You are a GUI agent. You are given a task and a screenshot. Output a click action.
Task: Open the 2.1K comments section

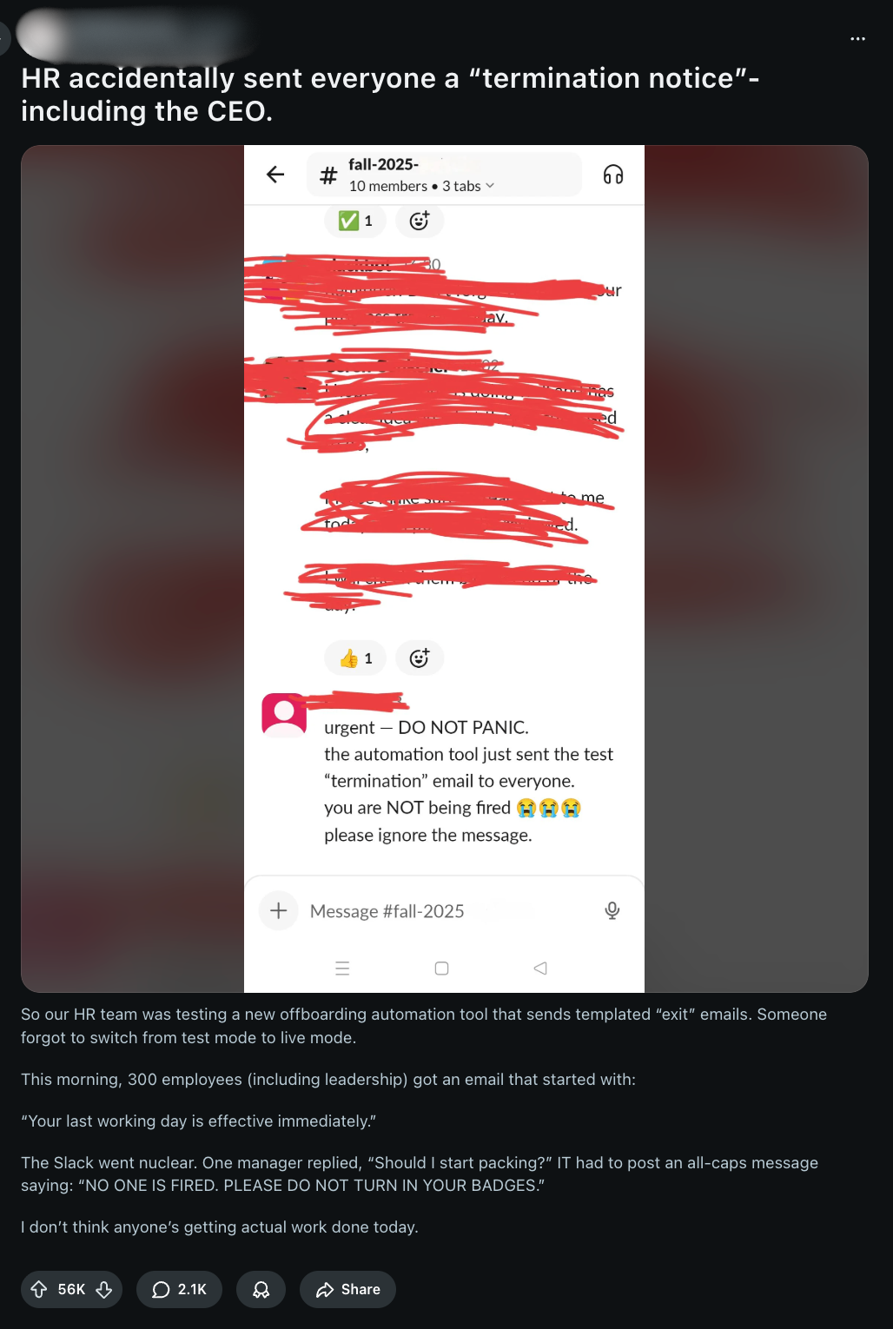(x=179, y=1289)
